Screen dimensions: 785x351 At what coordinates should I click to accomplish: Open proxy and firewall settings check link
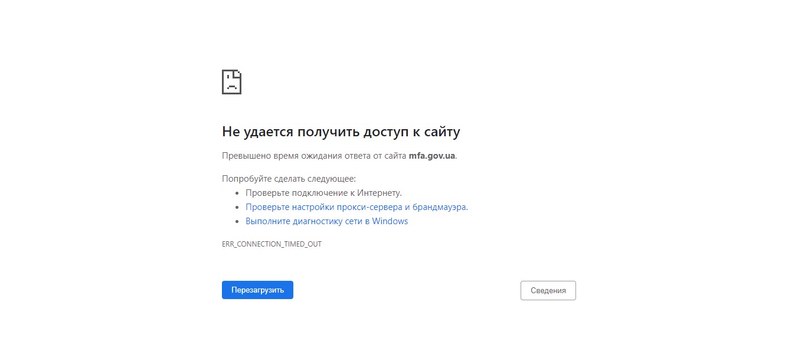point(356,207)
